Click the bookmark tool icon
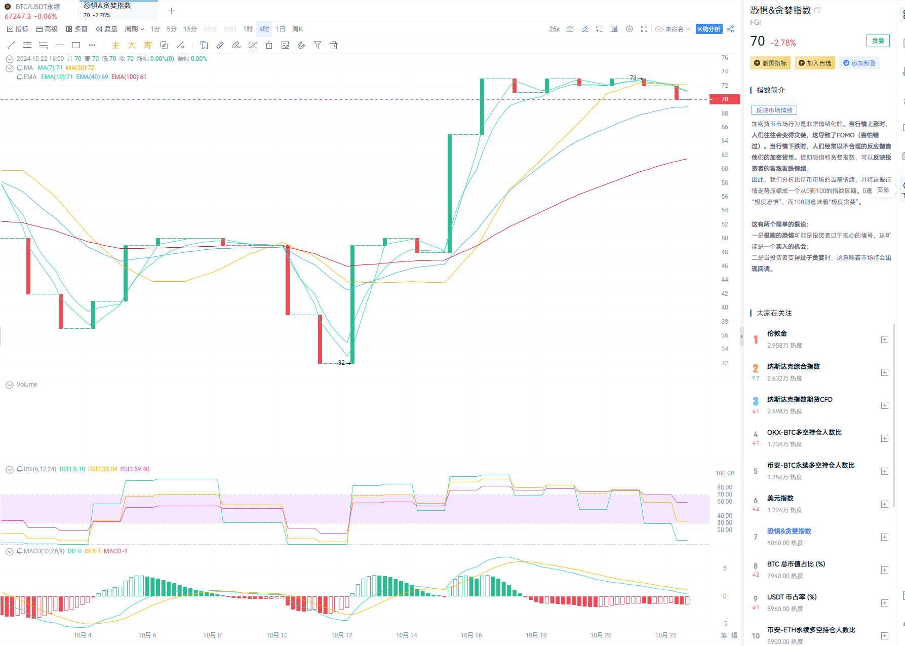The image size is (905, 646). pos(204,45)
